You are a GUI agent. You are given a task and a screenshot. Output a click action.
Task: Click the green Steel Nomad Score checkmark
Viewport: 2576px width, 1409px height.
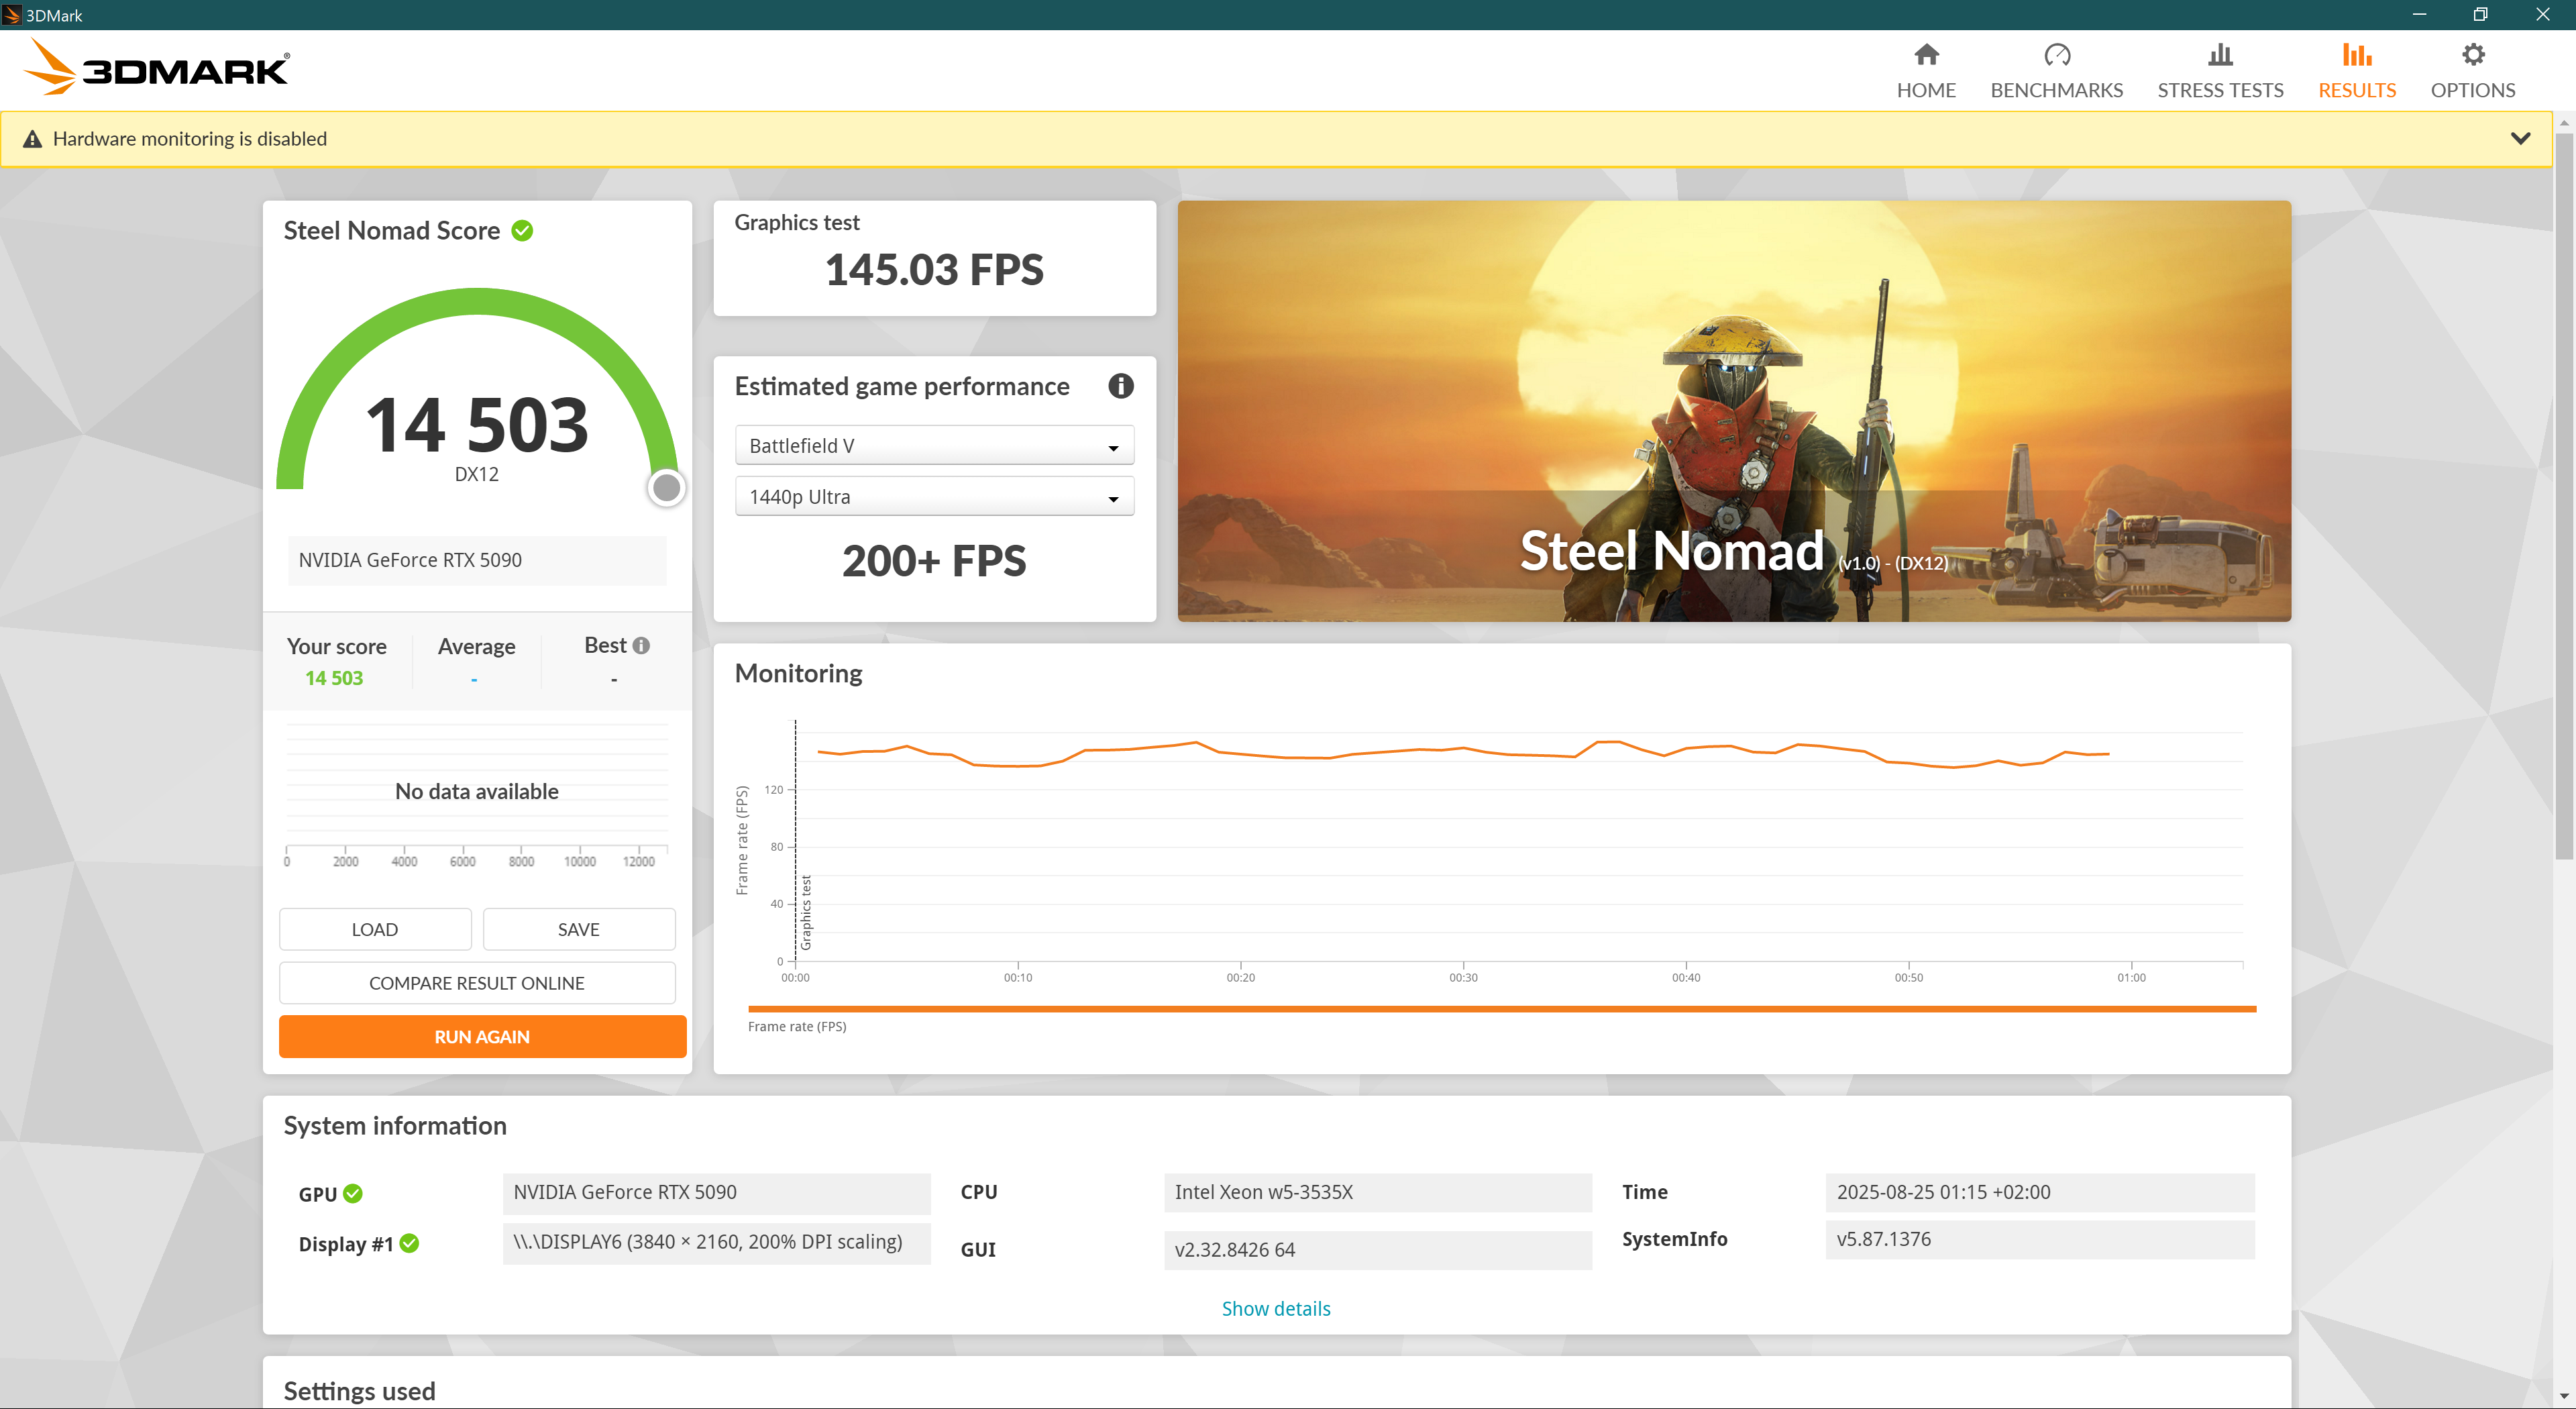click(522, 231)
